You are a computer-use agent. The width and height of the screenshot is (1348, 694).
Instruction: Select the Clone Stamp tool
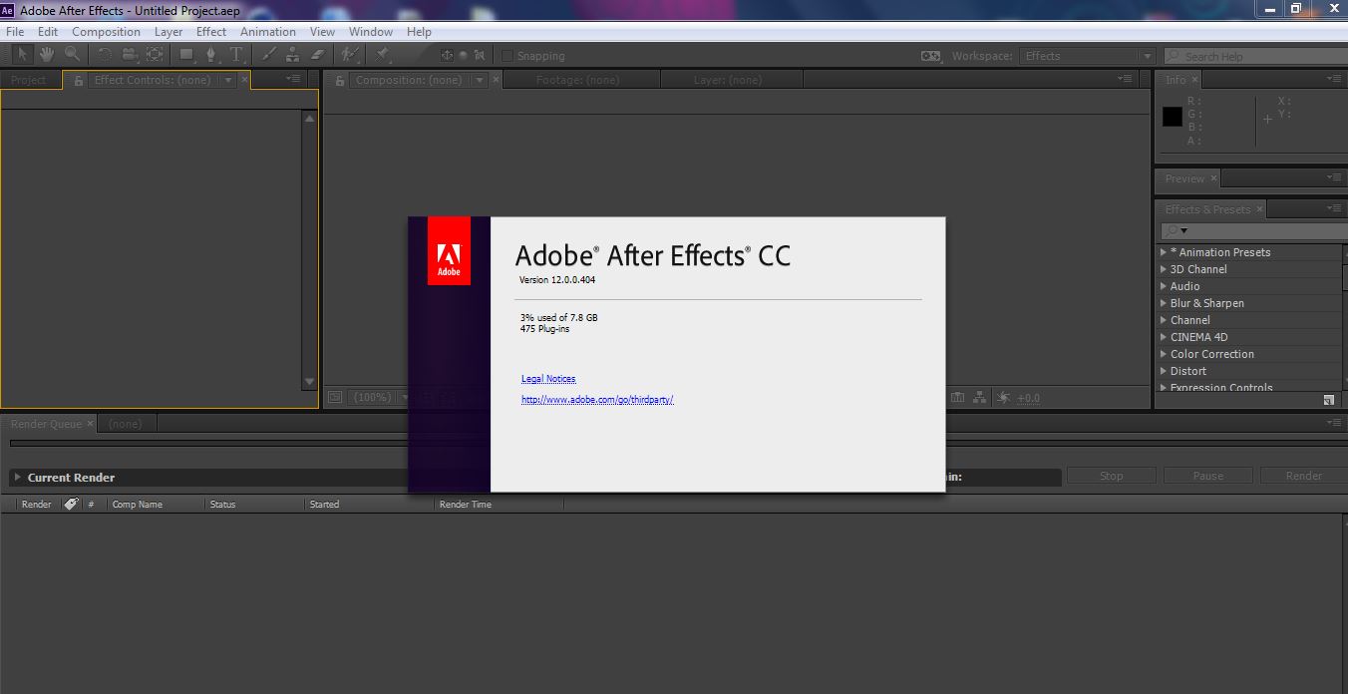point(293,55)
